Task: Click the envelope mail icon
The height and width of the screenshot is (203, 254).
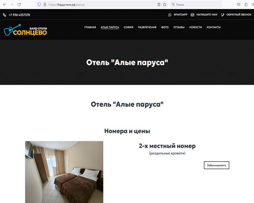Action: tap(193, 15)
